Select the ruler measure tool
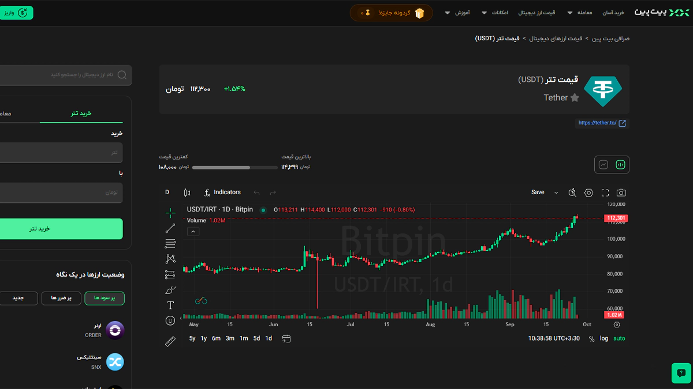The width and height of the screenshot is (693, 389). [x=170, y=341]
